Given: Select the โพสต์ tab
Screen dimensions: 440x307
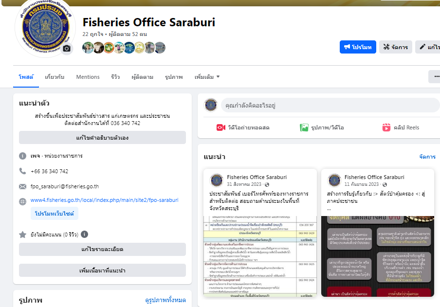Looking at the screenshot, I should pyautogui.click(x=26, y=77).
